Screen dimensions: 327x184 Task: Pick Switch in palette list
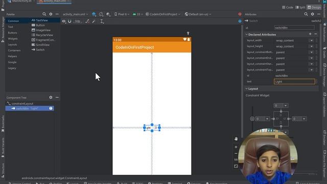tap(38, 50)
